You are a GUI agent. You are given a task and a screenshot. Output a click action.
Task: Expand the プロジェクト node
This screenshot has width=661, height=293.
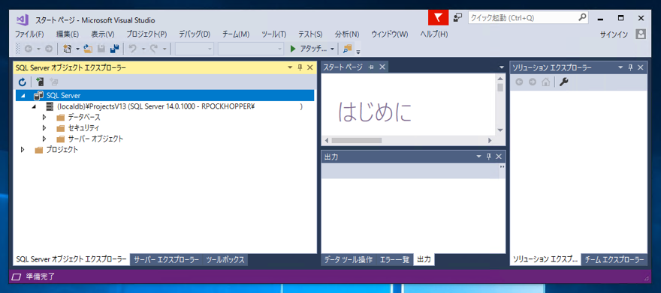click(x=23, y=149)
